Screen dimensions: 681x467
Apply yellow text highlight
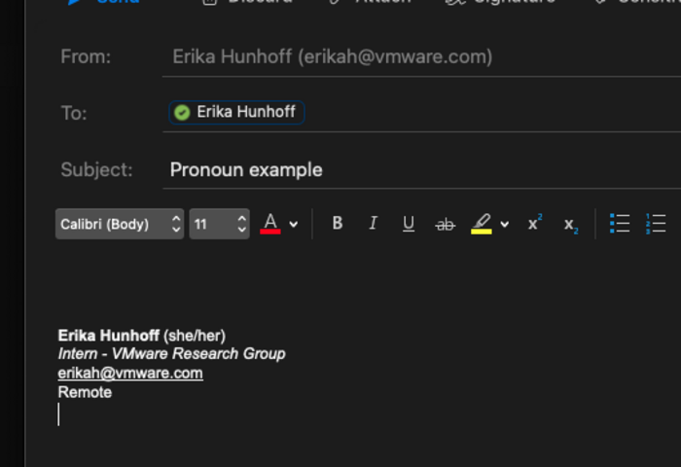[x=481, y=224]
